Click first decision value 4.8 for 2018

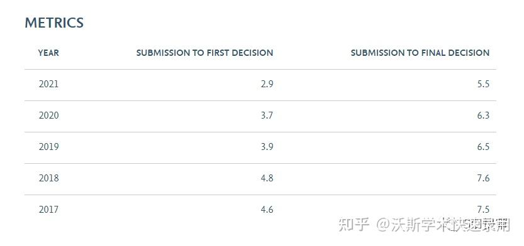267,178
